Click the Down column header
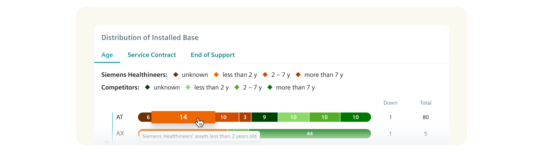Image resolution: width=543 pixels, height=152 pixels. 390,103
